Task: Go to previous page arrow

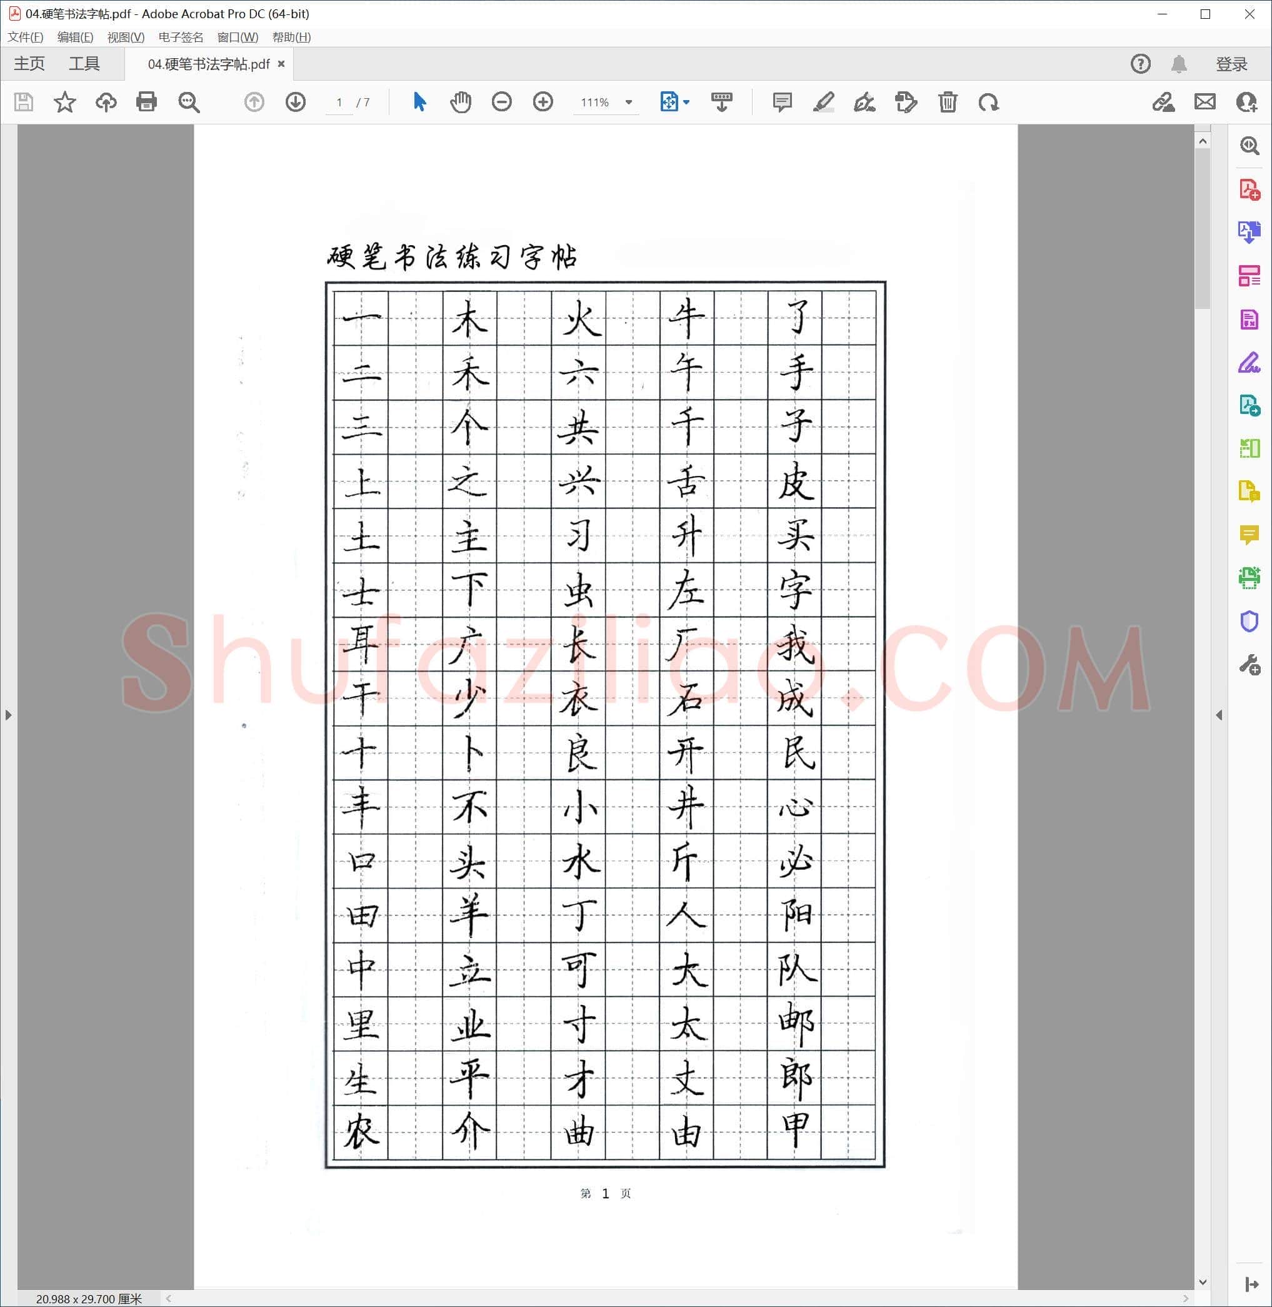Action: coord(254,103)
